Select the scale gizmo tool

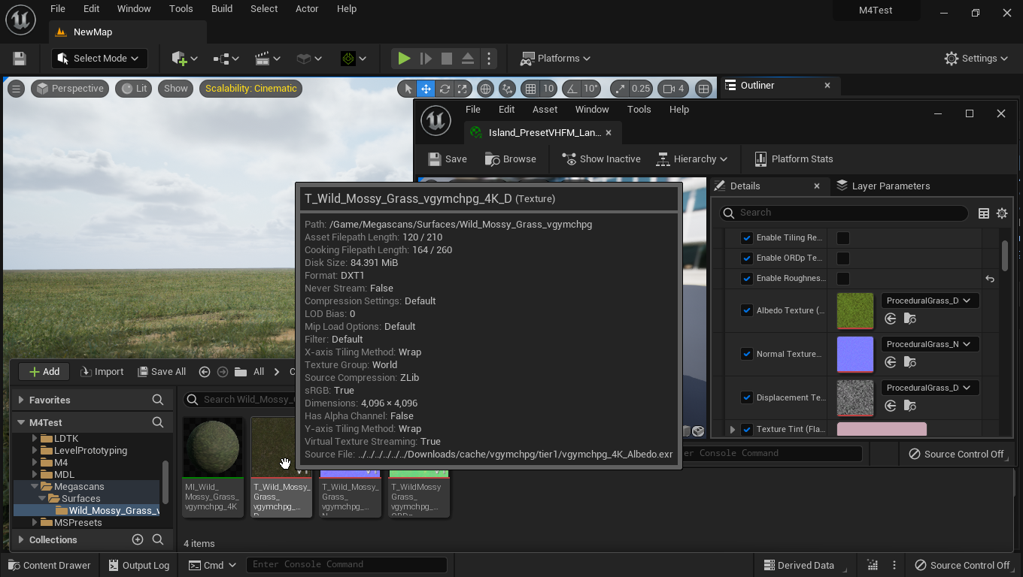(x=463, y=89)
